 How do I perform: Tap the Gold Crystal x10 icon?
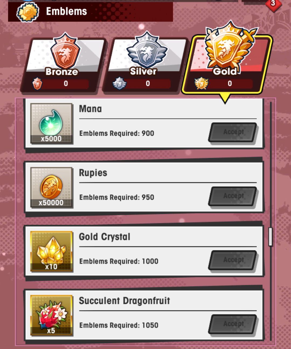click(x=51, y=251)
